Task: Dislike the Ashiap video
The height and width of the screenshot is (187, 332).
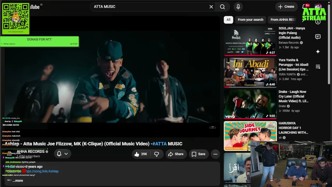Action: [156, 154]
